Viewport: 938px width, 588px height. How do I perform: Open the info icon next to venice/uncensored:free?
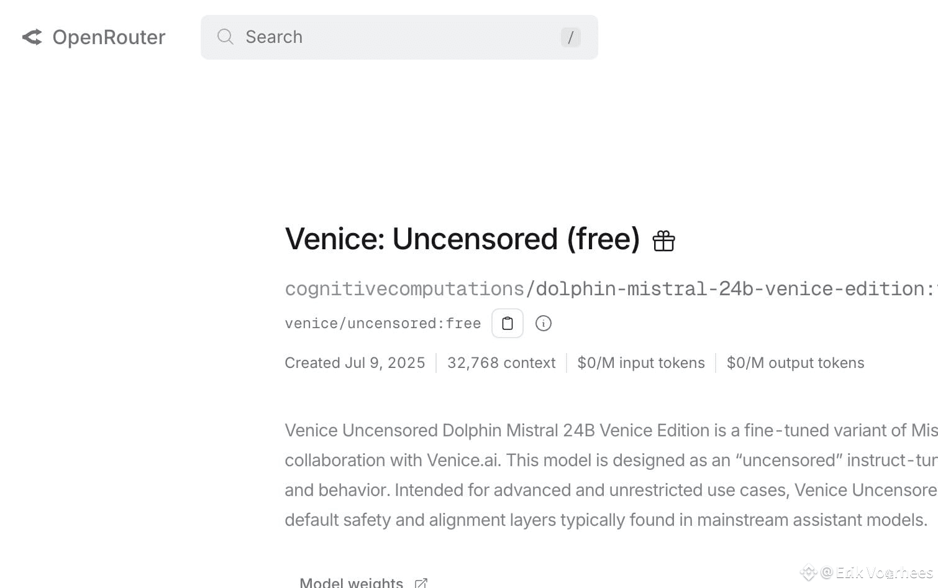pyautogui.click(x=544, y=323)
